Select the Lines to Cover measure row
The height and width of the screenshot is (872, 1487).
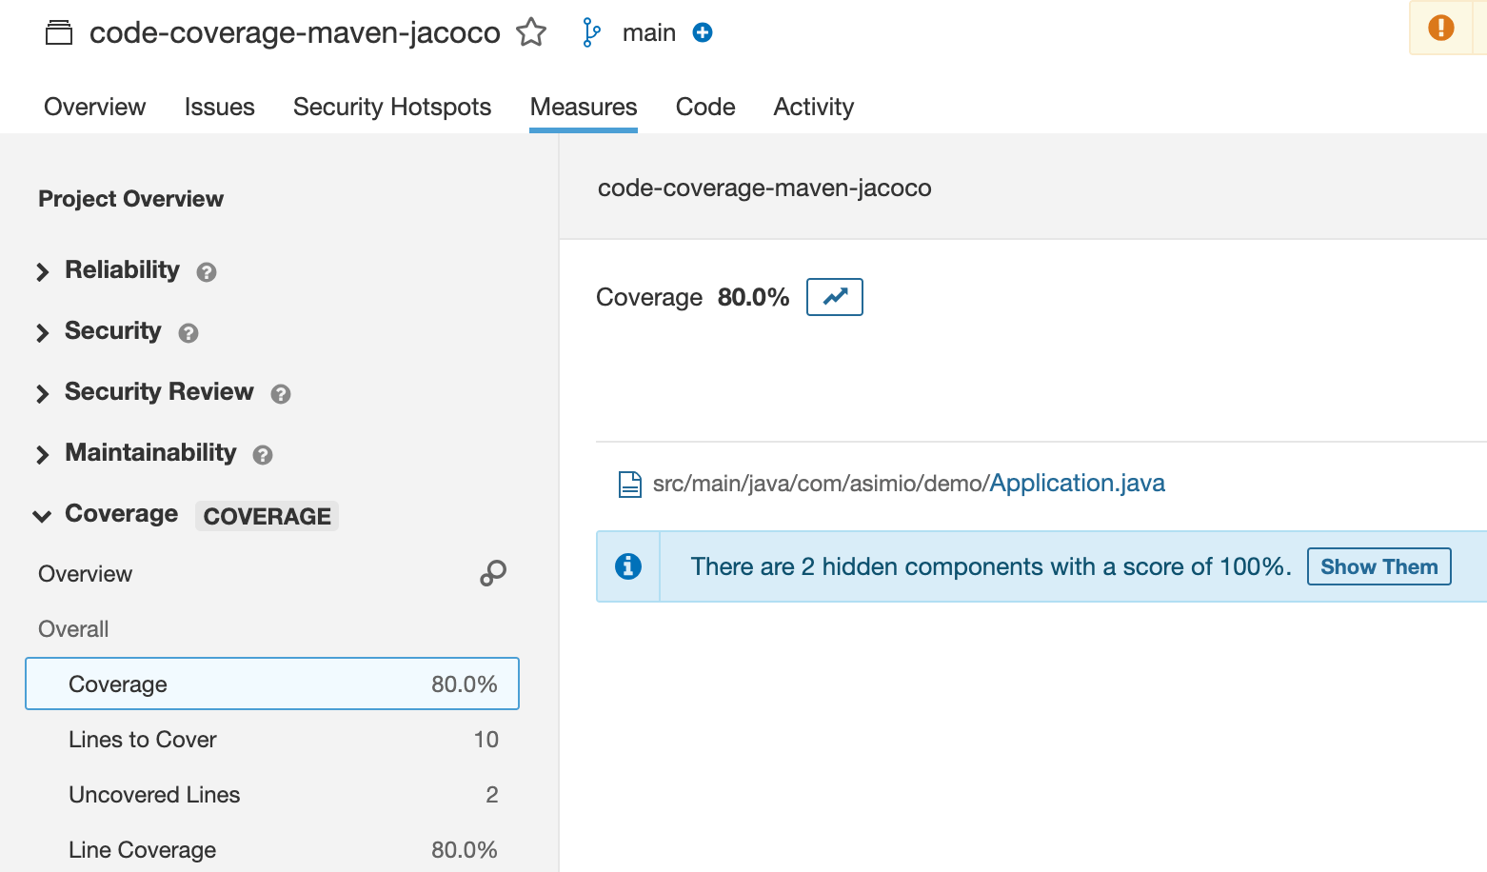272,739
